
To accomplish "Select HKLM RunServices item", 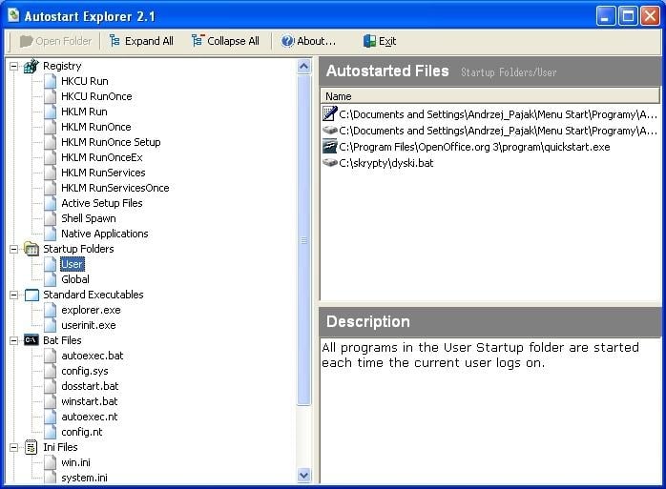I will [103, 173].
